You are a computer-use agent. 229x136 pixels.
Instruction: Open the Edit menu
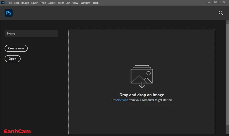(17, 3)
